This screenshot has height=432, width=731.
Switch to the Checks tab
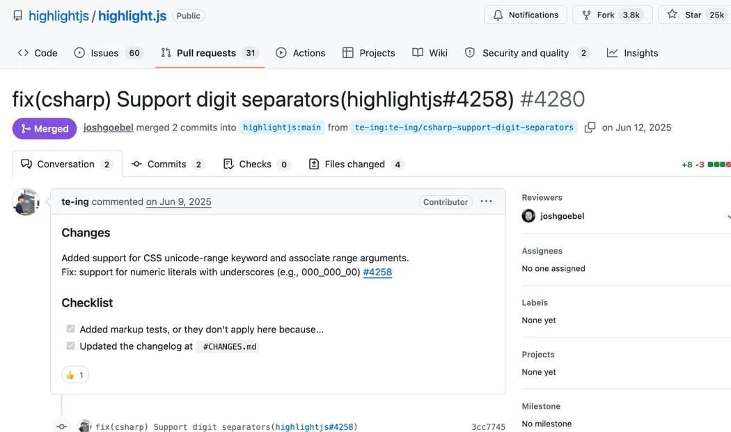[257, 164]
